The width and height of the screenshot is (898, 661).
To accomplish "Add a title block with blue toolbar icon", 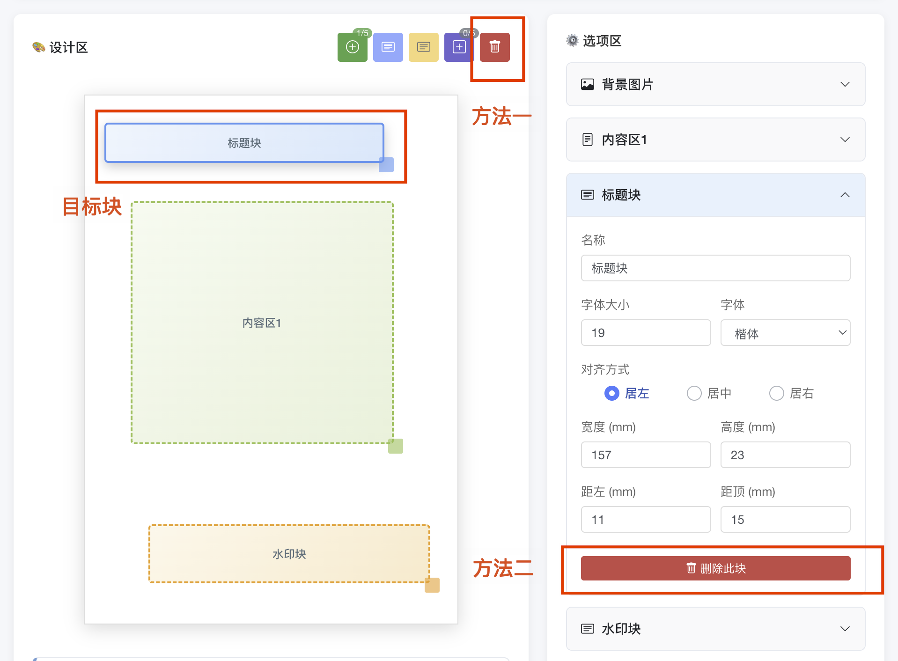I will pyautogui.click(x=388, y=47).
